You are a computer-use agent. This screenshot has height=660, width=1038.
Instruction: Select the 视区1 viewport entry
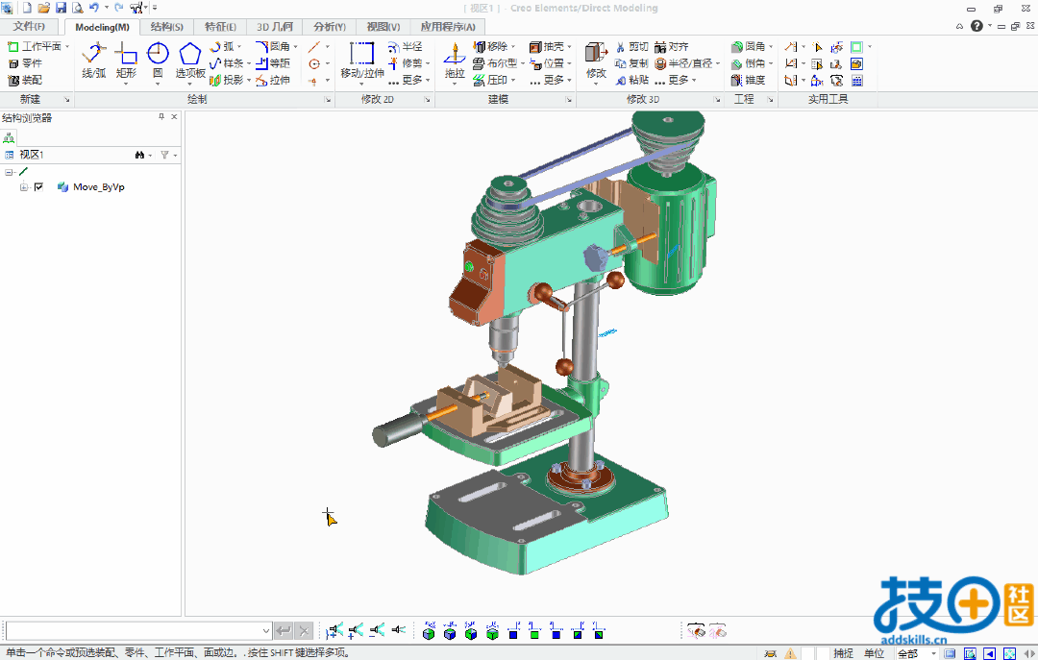click(x=31, y=155)
